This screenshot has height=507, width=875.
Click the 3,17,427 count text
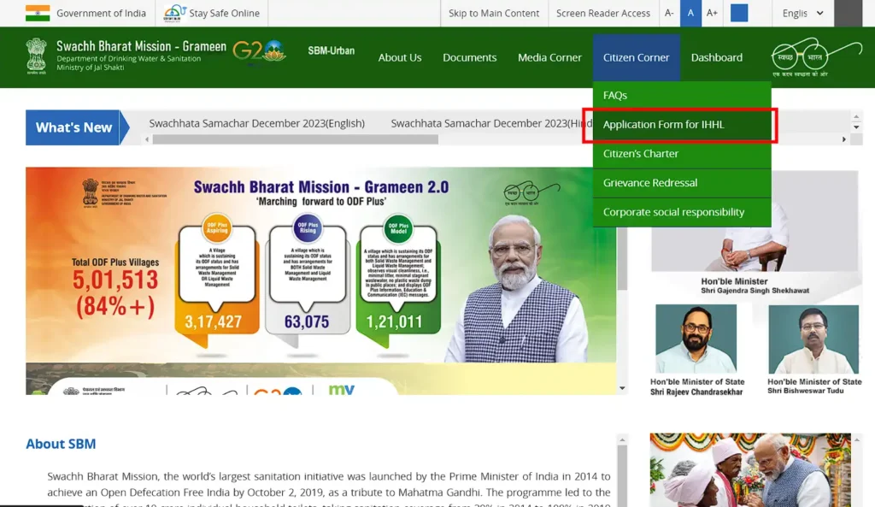pos(213,321)
